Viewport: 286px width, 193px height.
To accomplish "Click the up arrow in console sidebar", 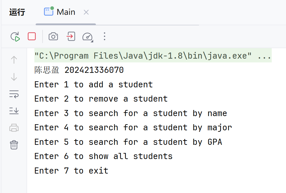I will 14,60.
